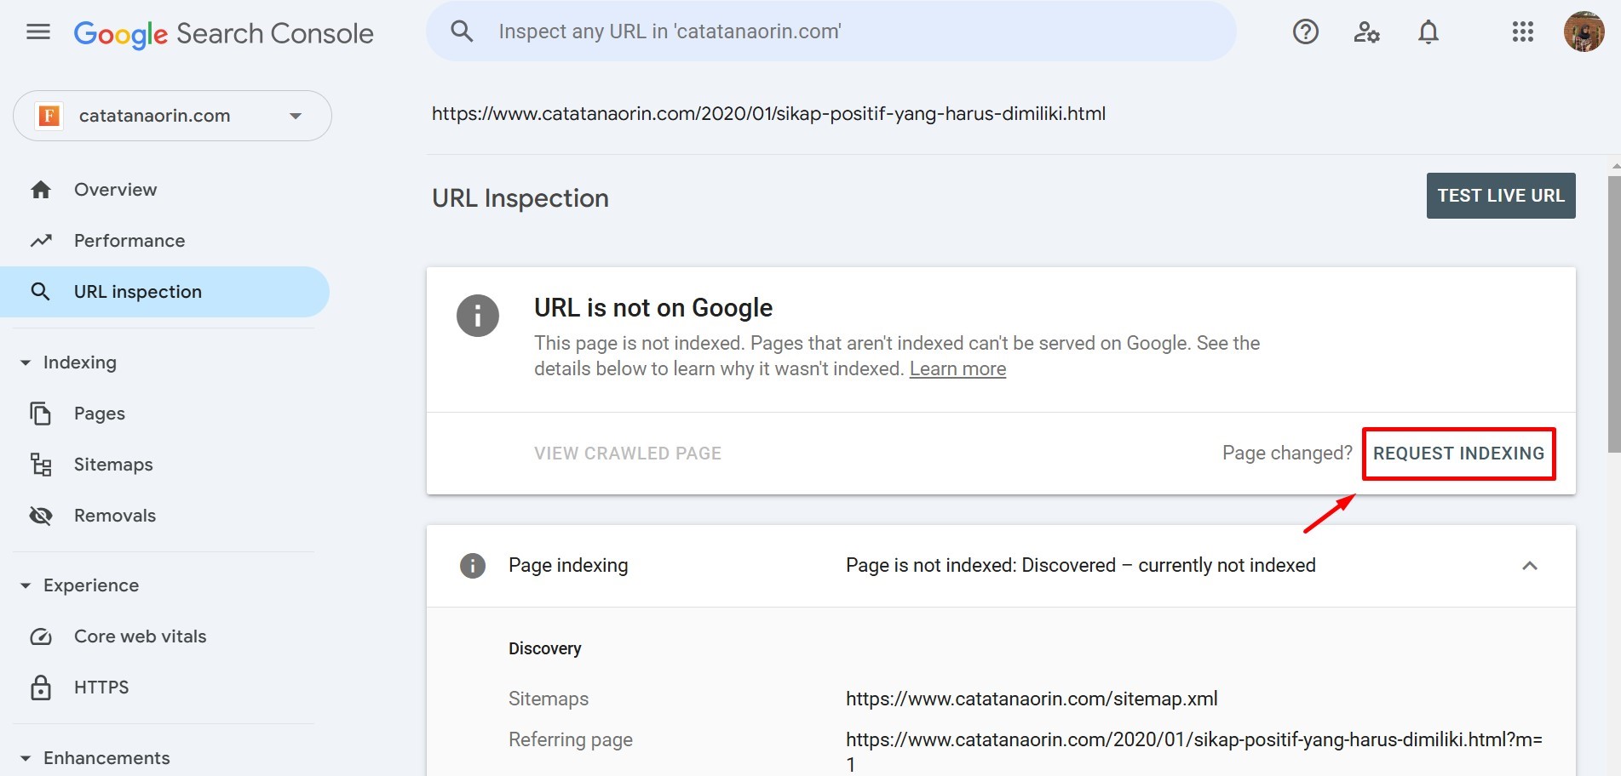
Task: Focus the Inspect any URL search field
Action: (x=831, y=31)
